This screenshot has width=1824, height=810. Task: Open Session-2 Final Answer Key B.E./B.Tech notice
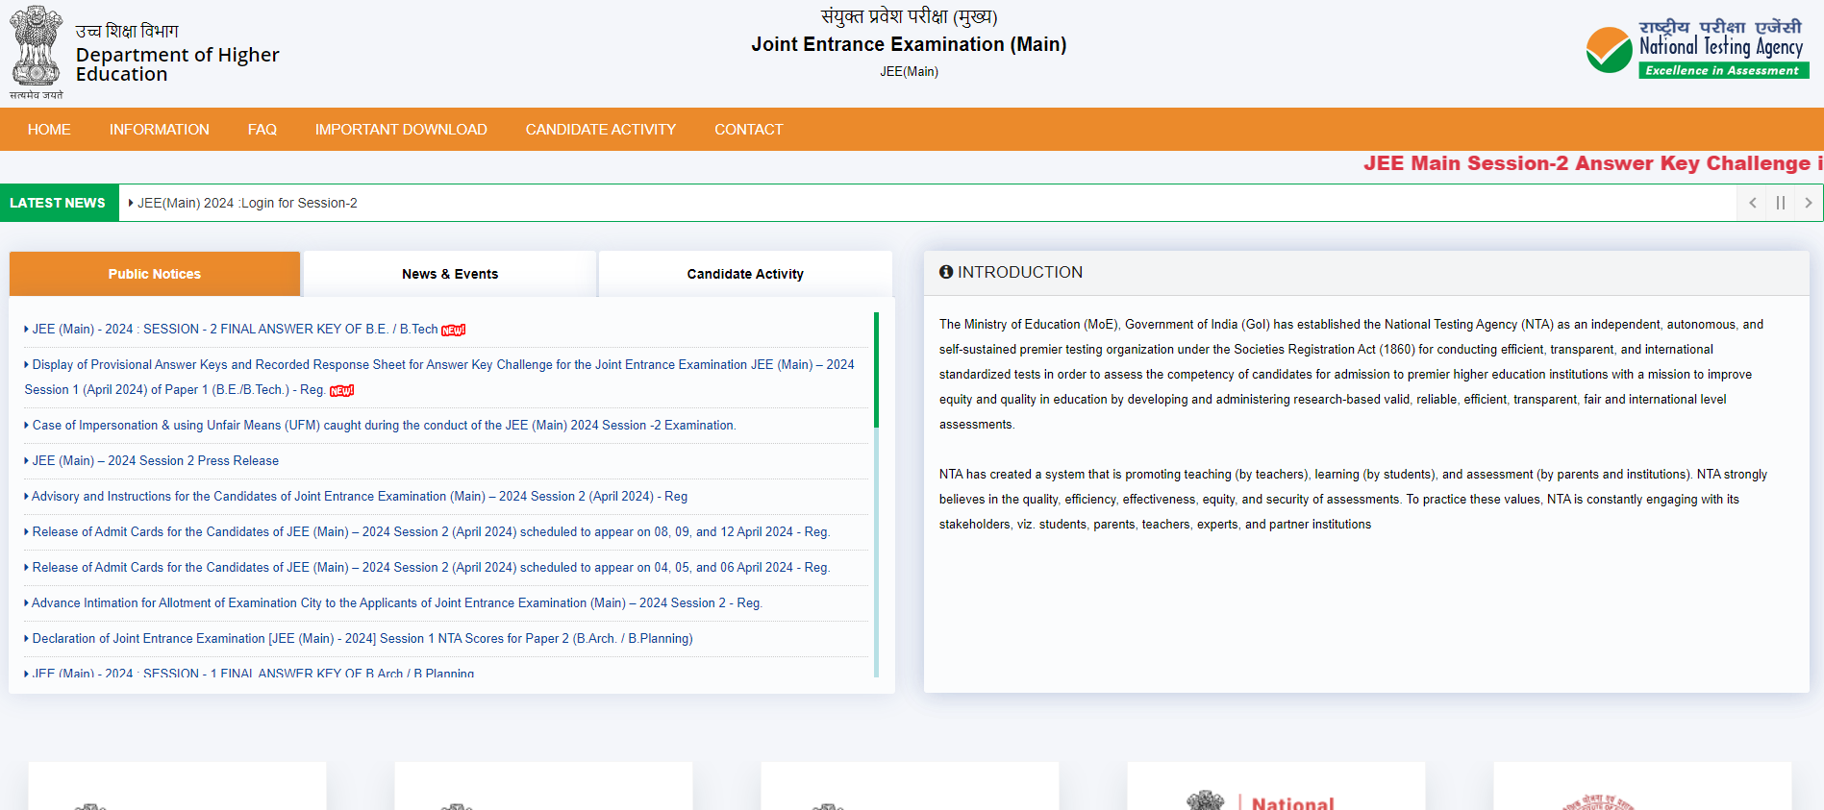235,329
